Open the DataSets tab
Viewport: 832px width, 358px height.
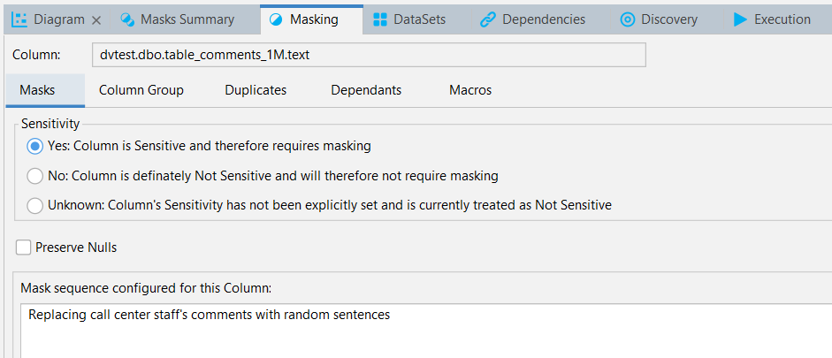(x=411, y=19)
